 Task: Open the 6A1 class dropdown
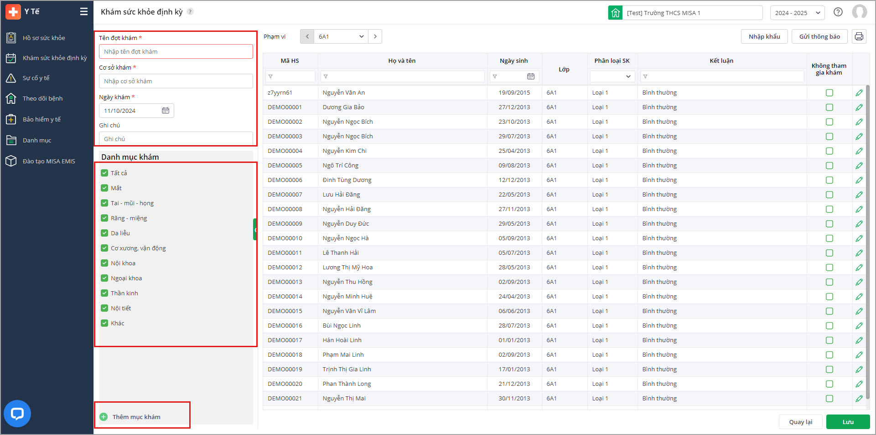(x=341, y=36)
